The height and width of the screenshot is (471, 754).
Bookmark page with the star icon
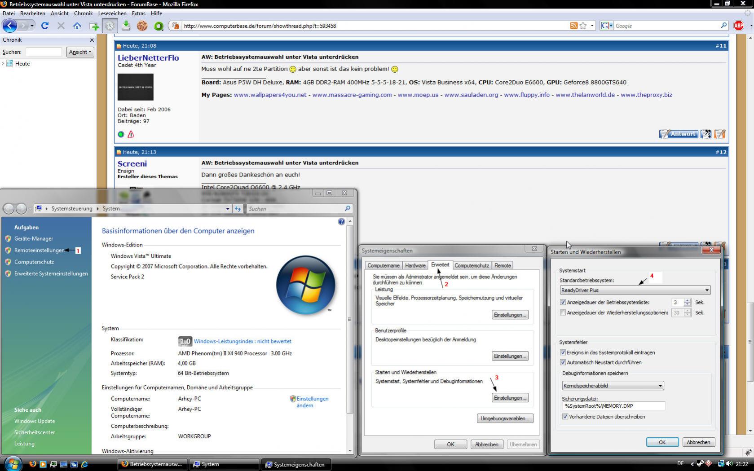click(583, 26)
